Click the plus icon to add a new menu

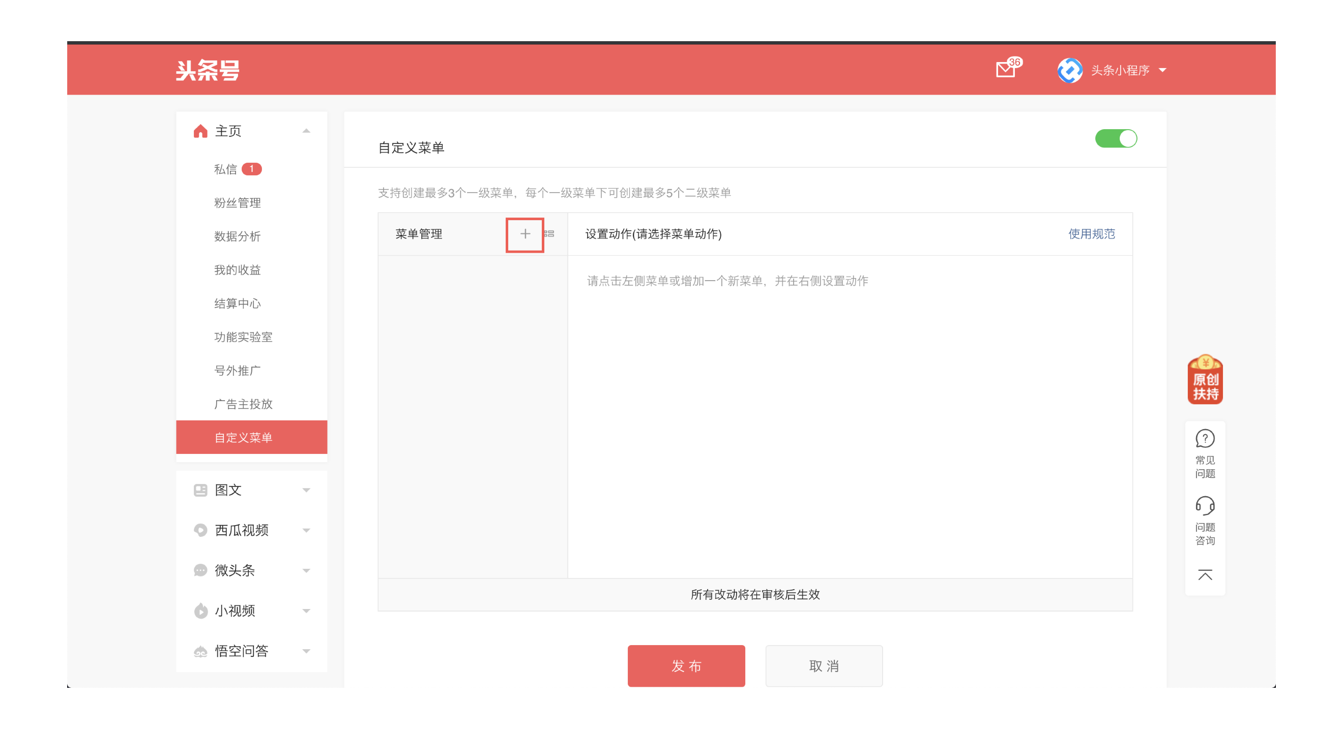tap(524, 234)
